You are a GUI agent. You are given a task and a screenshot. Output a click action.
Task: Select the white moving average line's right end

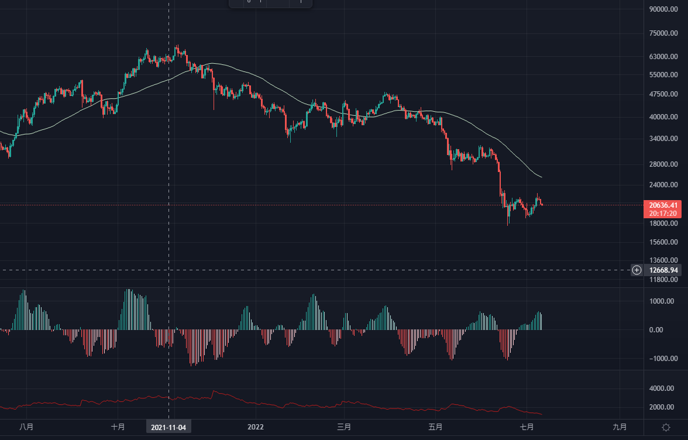point(541,177)
